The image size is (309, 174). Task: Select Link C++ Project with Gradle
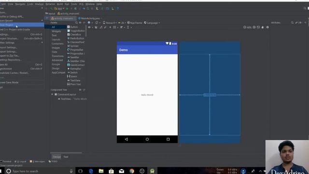pyautogui.click(x=22, y=29)
